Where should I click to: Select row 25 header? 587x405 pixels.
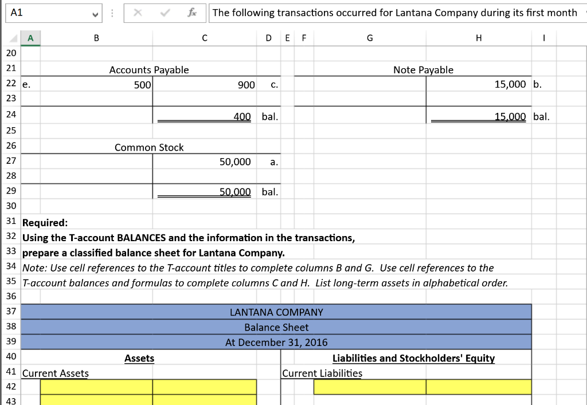click(11, 131)
